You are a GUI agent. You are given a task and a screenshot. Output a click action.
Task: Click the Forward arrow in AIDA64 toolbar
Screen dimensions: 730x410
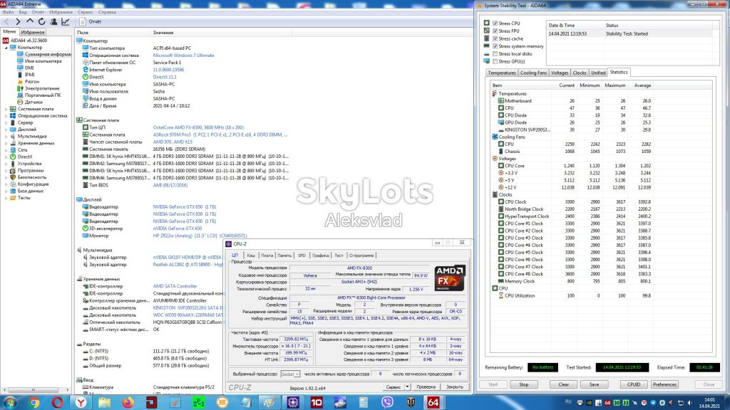click(x=18, y=22)
